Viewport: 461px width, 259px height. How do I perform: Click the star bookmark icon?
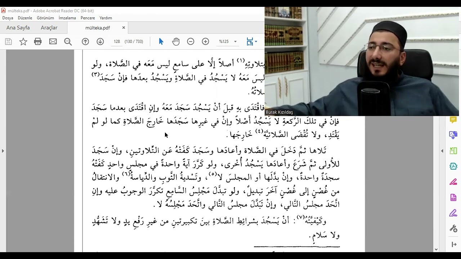(23, 42)
